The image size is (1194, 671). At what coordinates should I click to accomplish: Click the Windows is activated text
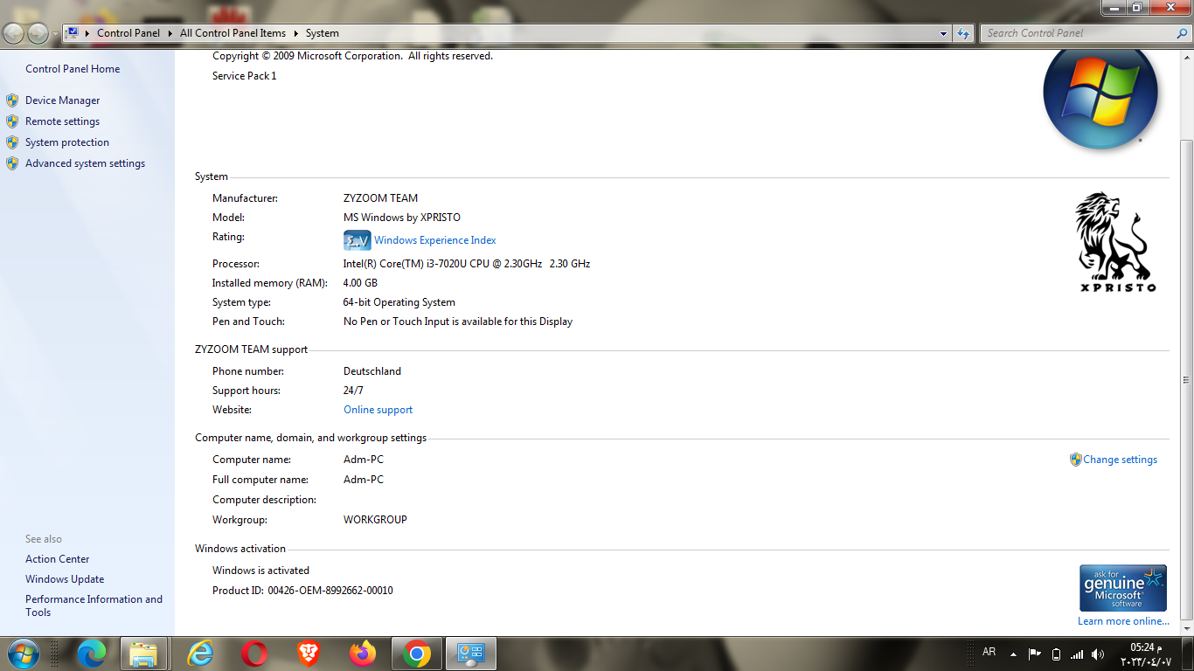(260, 571)
